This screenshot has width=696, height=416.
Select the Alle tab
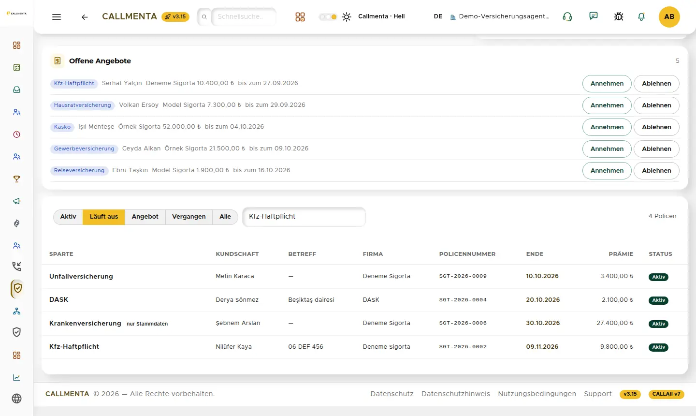coord(225,217)
